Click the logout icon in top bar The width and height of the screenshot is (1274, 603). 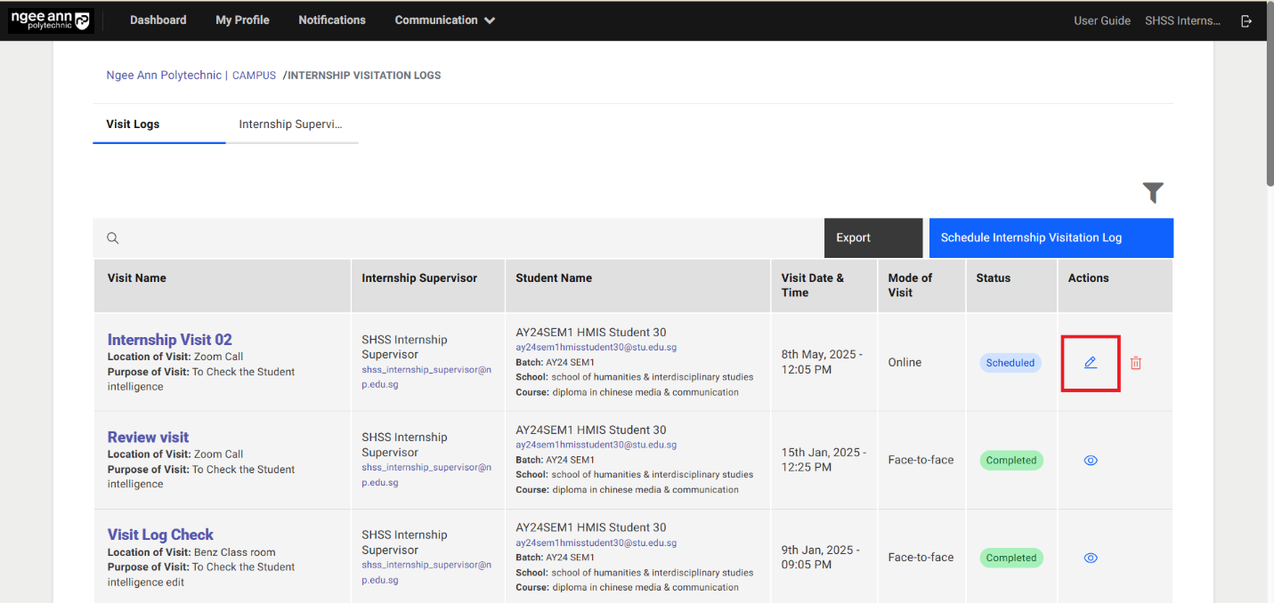[1246, 20]
